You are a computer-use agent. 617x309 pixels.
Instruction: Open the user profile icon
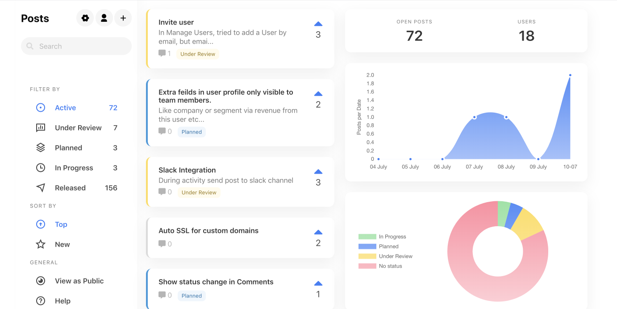(104, 18)
